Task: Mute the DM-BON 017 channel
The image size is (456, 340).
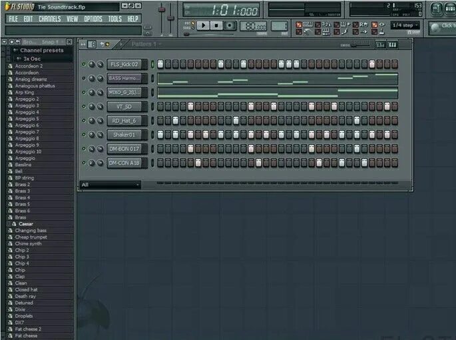Action: coord(84,149)
